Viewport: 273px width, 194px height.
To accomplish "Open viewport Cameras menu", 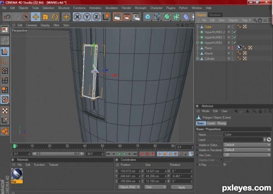I will [x=31, y=25].
